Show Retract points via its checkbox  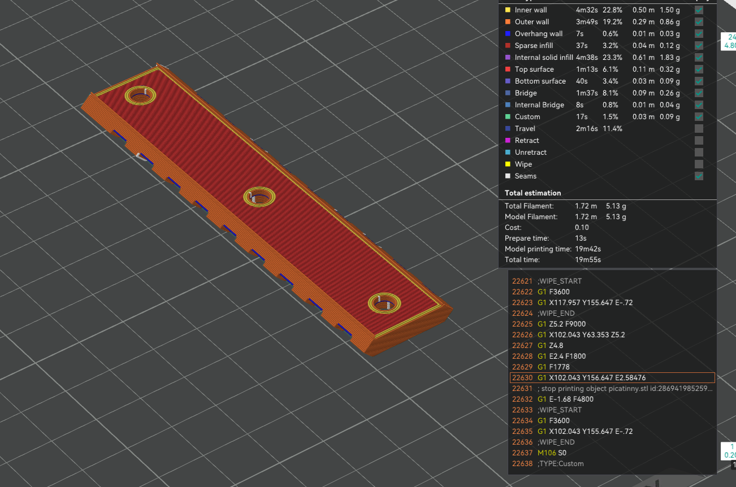tap(699, 141)
